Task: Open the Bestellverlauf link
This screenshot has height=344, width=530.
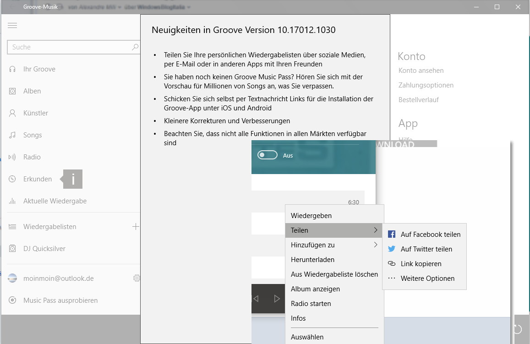Action: 418,100
